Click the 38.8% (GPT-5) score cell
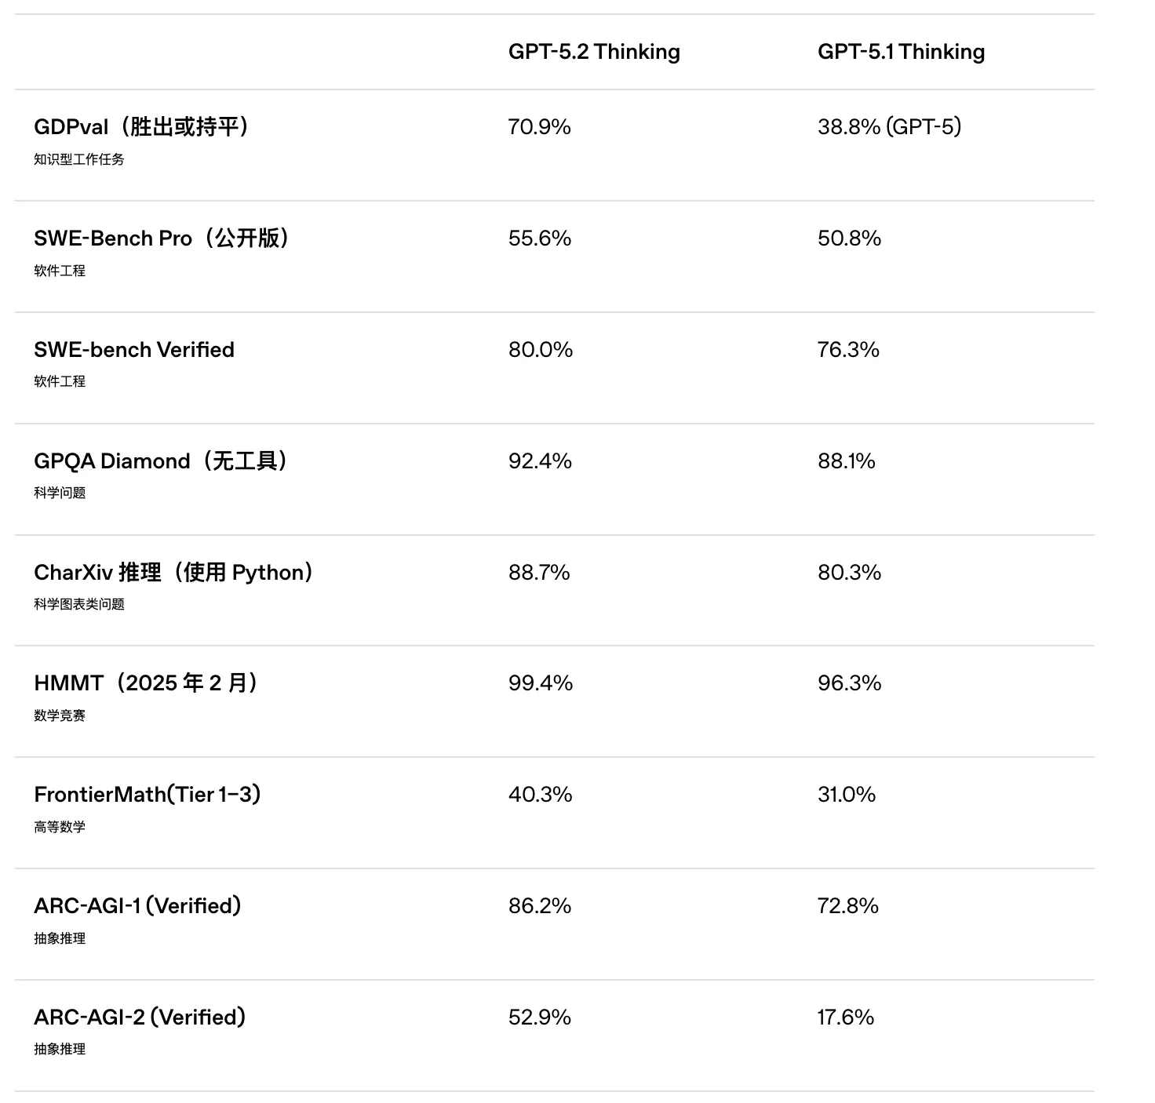 (889, 127)
